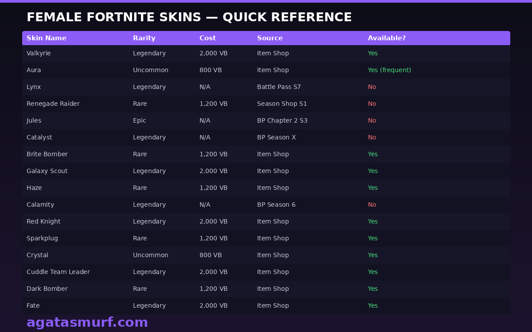Click the Source column header
The height and width of the screenshot is (332, 532).
tap(270, 38)
